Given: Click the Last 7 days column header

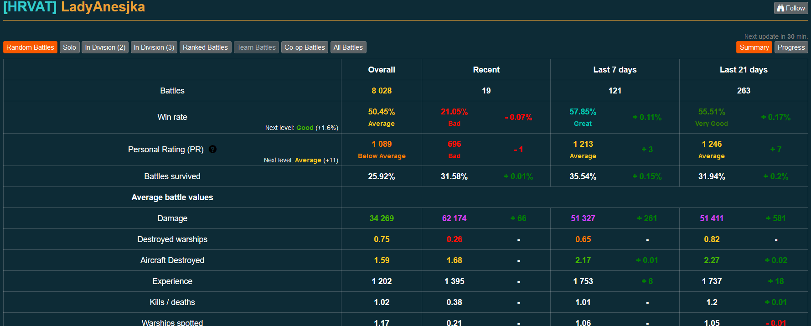Looking at the screenshot, I should pyautogui.click(x=615, y=70).
